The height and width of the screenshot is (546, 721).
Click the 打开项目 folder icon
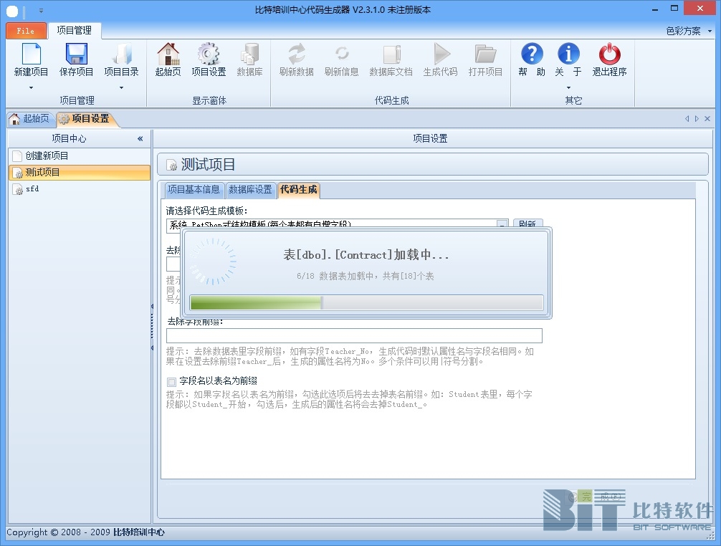pos(485,54)
